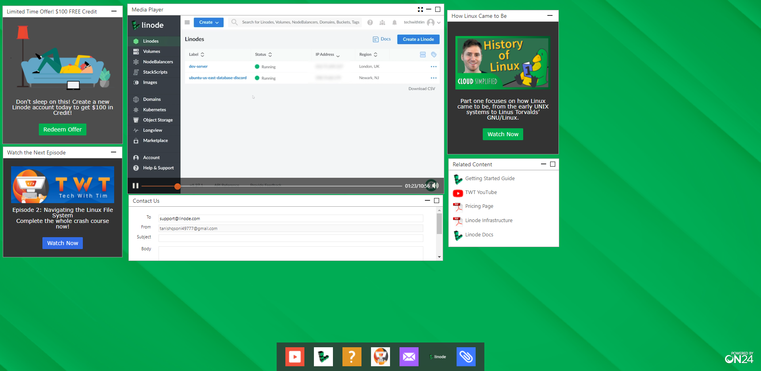Click the Contact Us panel scrollbar

pyautogui.click(x=439, y=224)
